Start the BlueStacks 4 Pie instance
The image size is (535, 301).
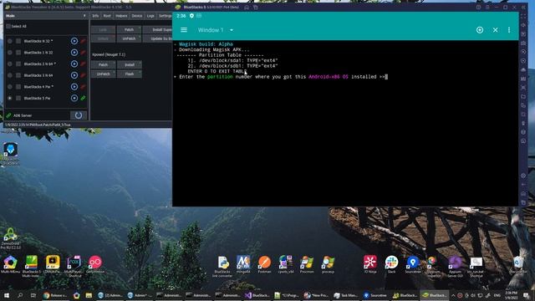[x=74, y=87]
